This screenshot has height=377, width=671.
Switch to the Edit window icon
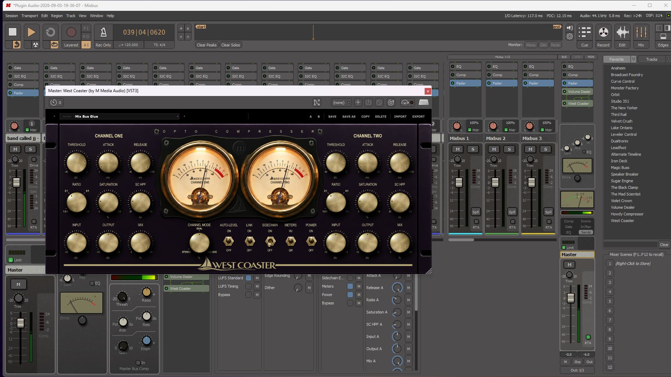[x=622, y=32]
